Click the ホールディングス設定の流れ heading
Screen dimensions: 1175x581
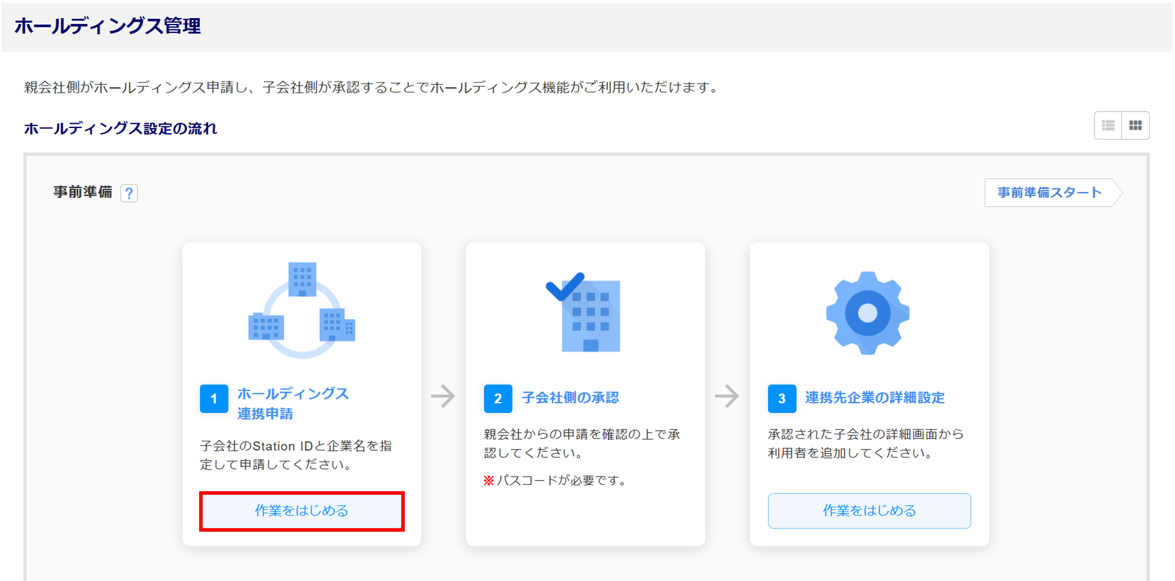coord(120,129)
